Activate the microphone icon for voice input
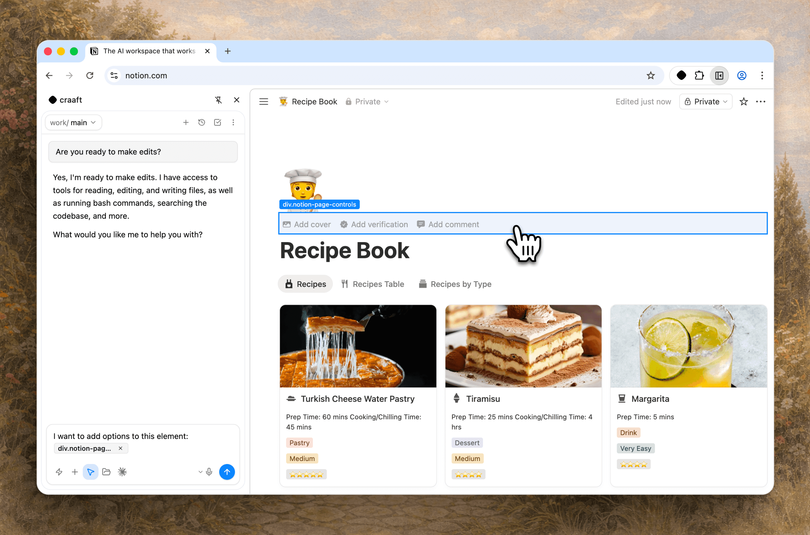The image size is (810, 535). (209, 472)
